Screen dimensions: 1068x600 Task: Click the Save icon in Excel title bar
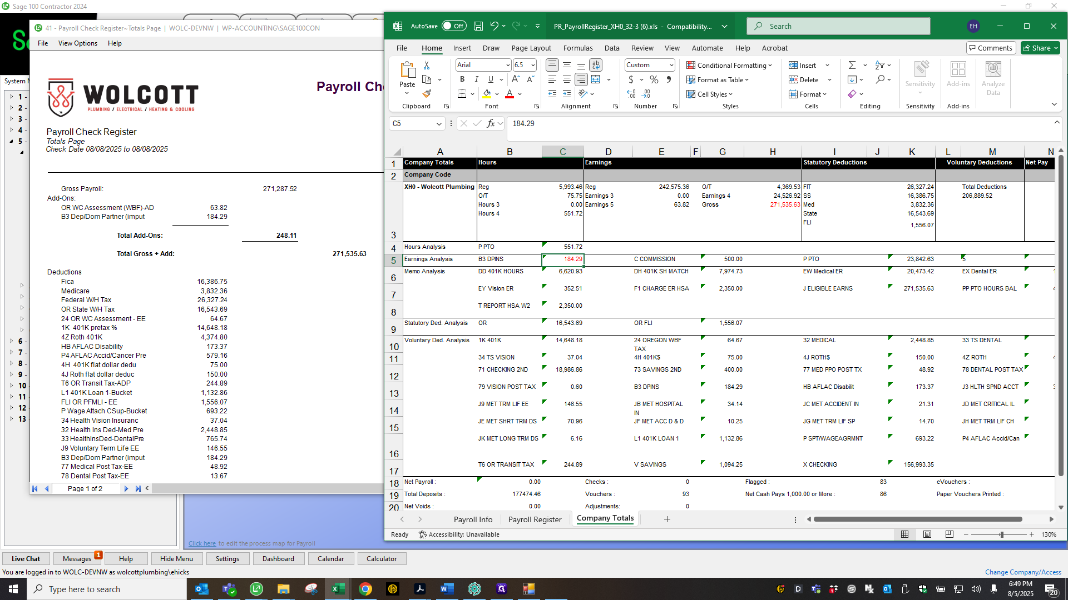pos(478,26)
